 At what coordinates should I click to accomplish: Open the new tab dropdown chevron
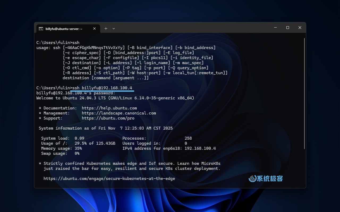(x=114, y=28)
